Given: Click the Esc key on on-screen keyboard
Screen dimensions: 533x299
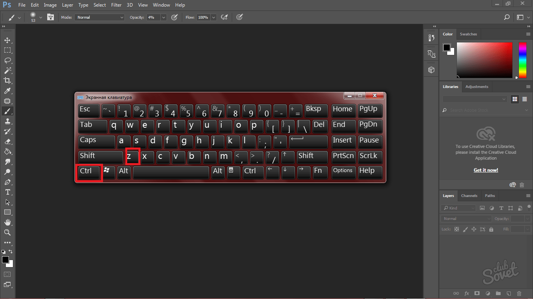Looking at the screenshot, I should (x=89, y=111).
